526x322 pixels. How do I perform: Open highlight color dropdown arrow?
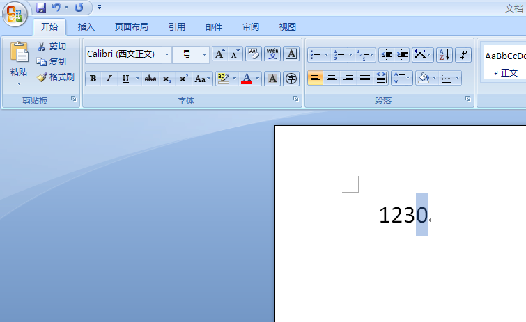tap(235, 79)
